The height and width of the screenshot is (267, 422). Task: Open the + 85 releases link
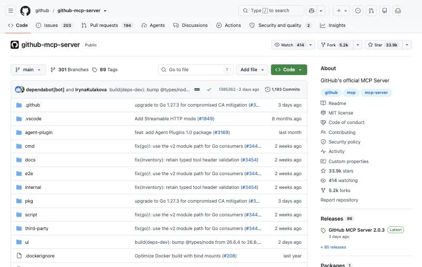(x=333, y=247)
